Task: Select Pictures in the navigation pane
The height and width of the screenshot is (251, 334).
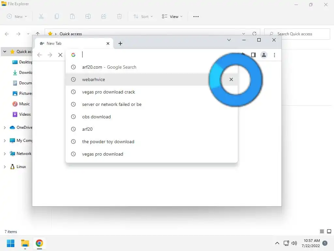Action: point(22,93)
